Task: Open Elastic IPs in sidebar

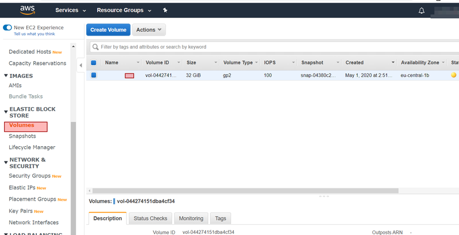Action: (x=22, y=187)
